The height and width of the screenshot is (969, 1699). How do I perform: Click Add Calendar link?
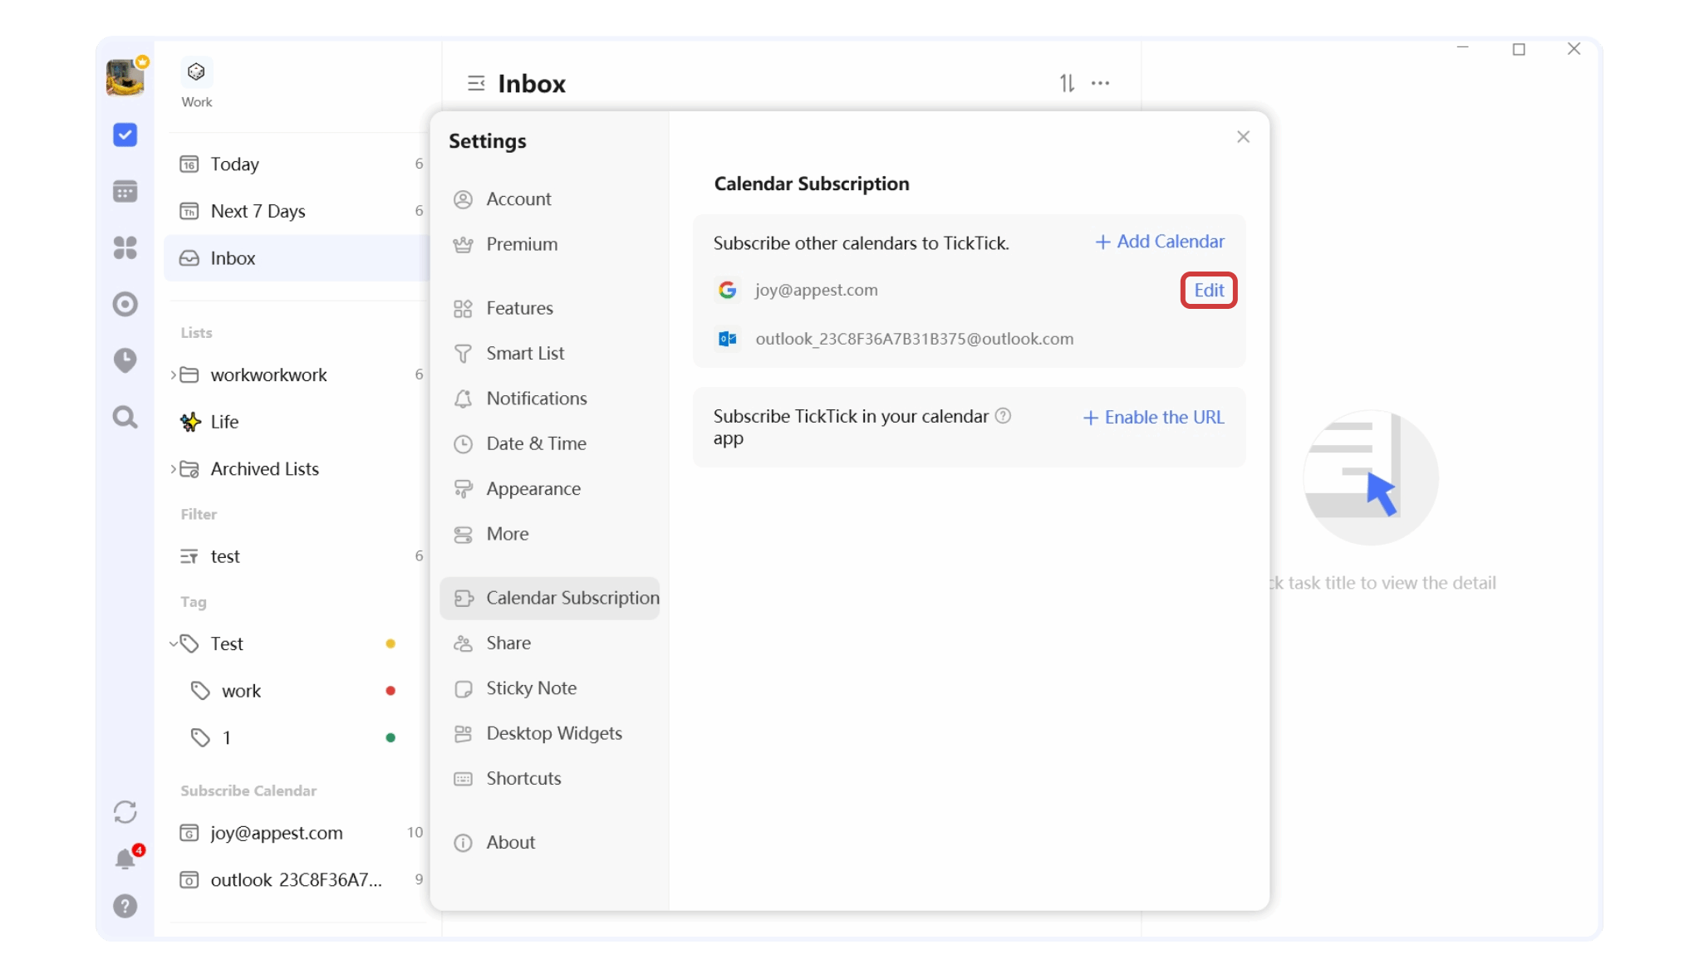click(1160, 242)
